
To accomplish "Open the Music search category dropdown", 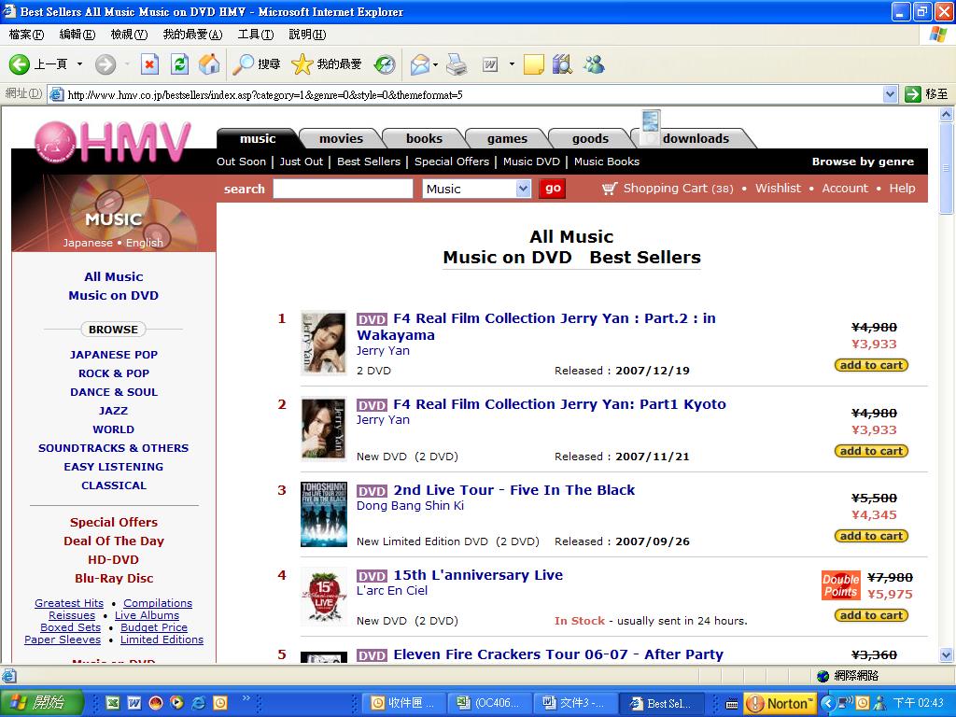I will click(x=523, y=189).
